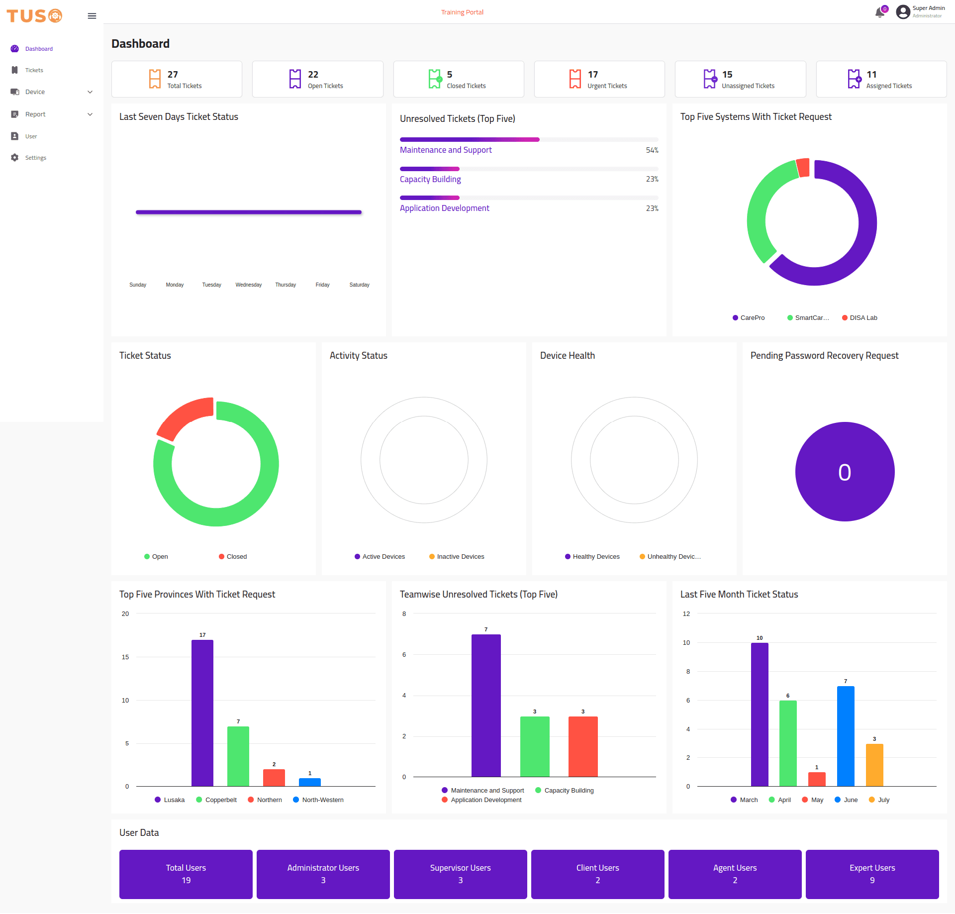Click the Urgent Tickets red icon
The width and height of the screenshot is (955, 914).
pyautogui.click(x=575, y=79)
